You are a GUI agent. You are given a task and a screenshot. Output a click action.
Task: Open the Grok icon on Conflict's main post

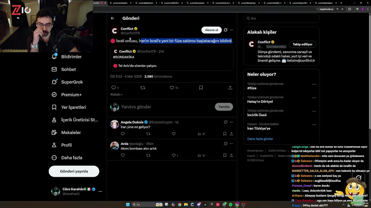click(x=225, y=30)
